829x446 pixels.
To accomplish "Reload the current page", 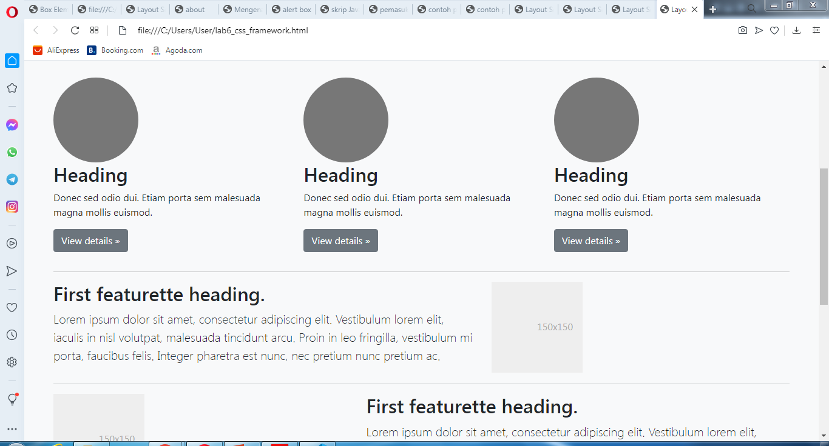I will (75, 30).
